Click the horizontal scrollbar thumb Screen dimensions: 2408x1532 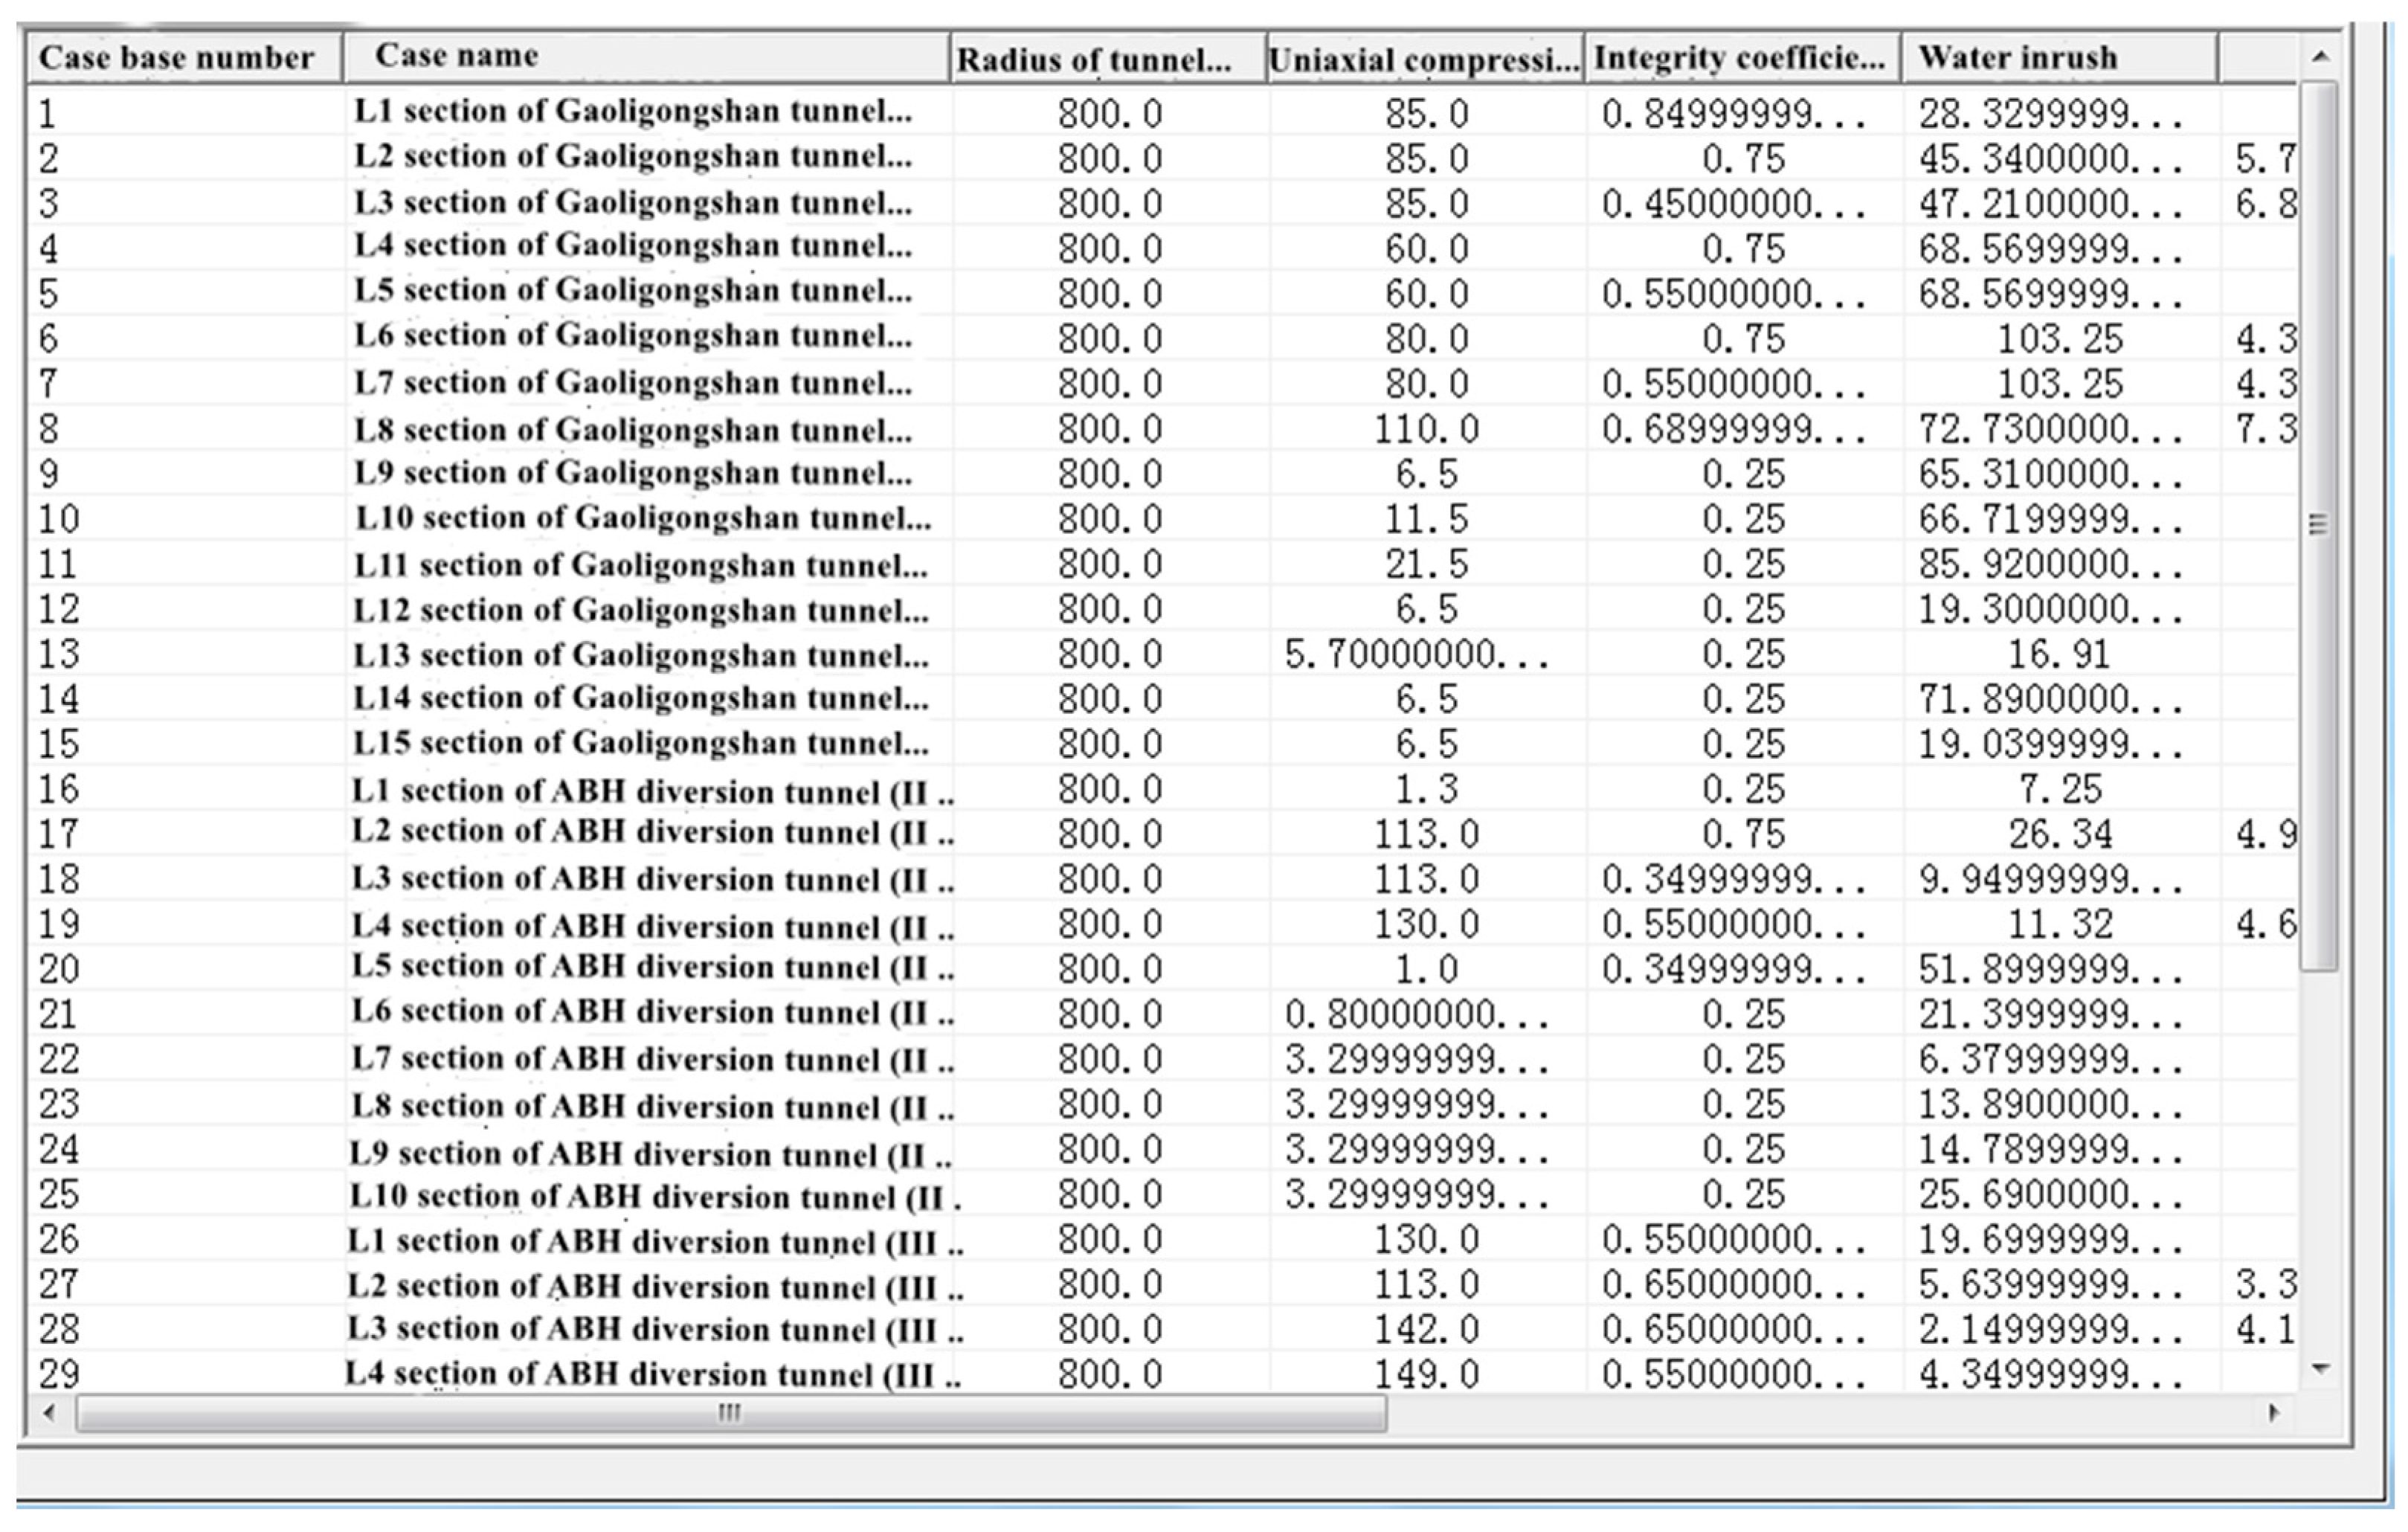[730, 1413]
